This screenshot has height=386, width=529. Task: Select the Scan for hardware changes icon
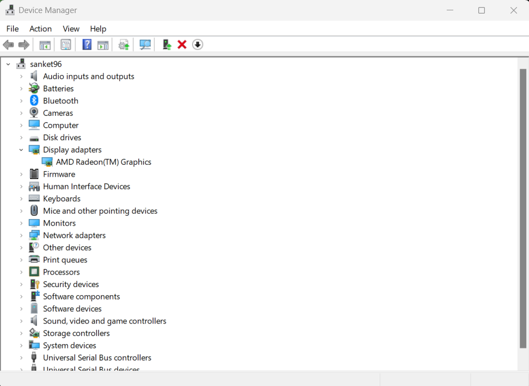tap(145, 44)
